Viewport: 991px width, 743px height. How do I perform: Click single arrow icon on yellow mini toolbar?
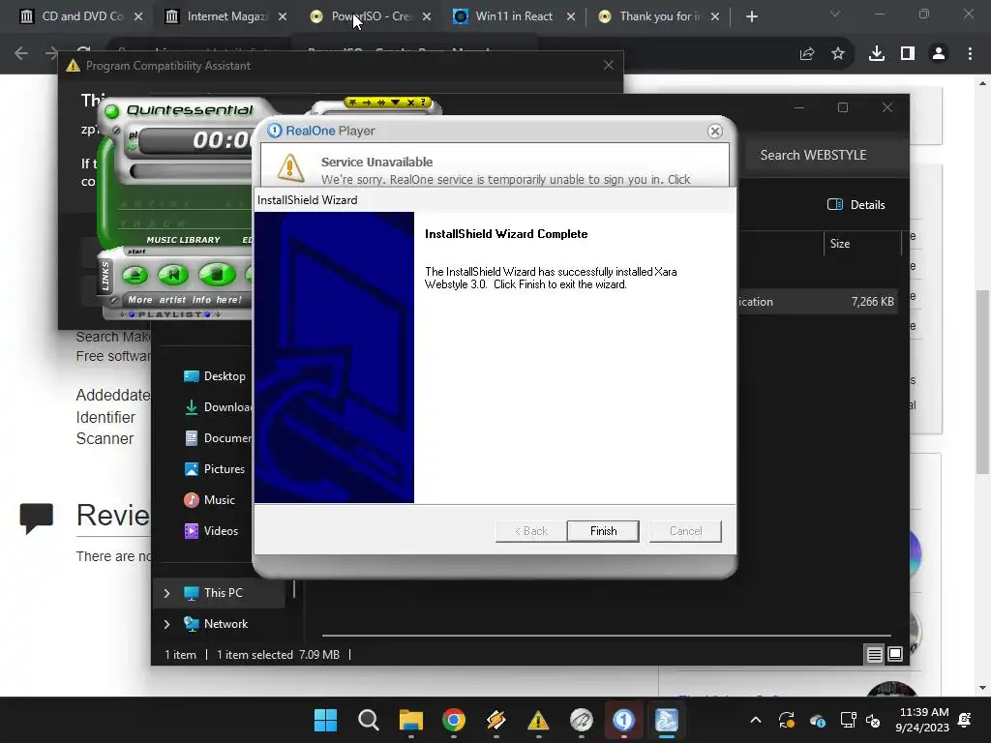coord(367,102)
